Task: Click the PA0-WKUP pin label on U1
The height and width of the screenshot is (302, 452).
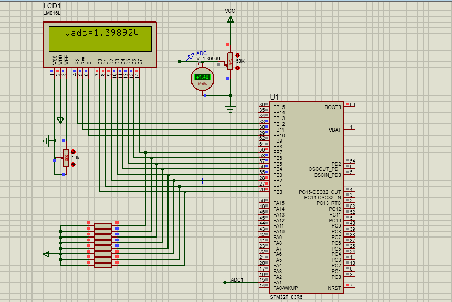Action: [x=286, y=288]
